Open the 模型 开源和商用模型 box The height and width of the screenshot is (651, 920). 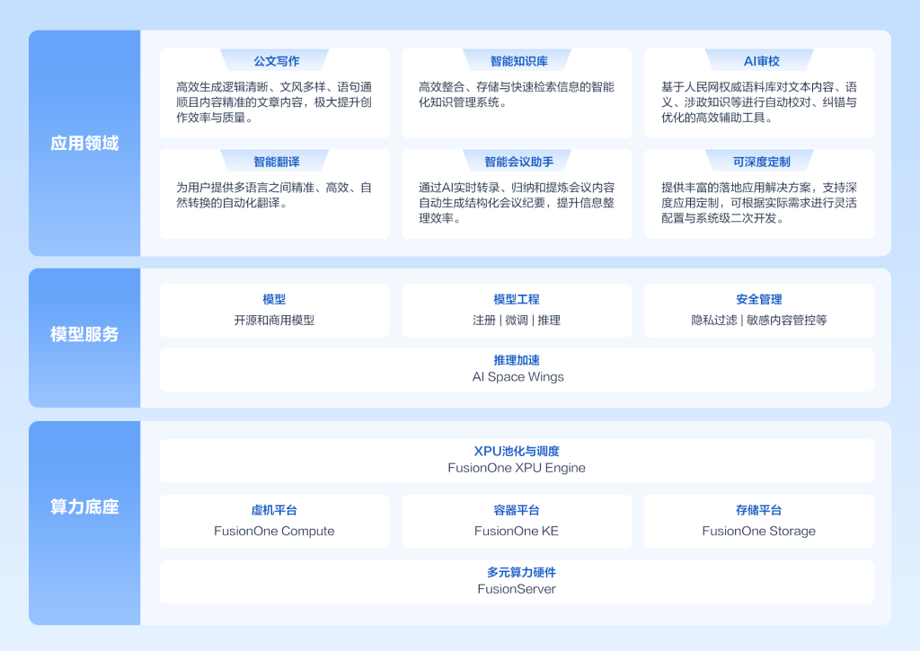point(274,311)
